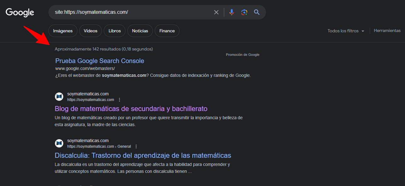Open the Prueba Google Search Console link

pyautogui.click(x=100, y=61)
